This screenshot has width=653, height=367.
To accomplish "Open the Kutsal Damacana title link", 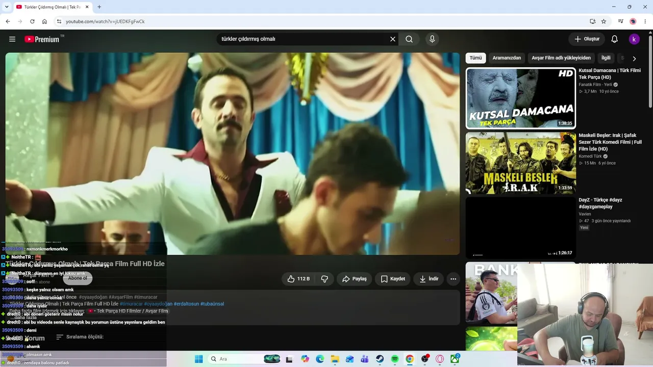I will (x=610, y=74).
